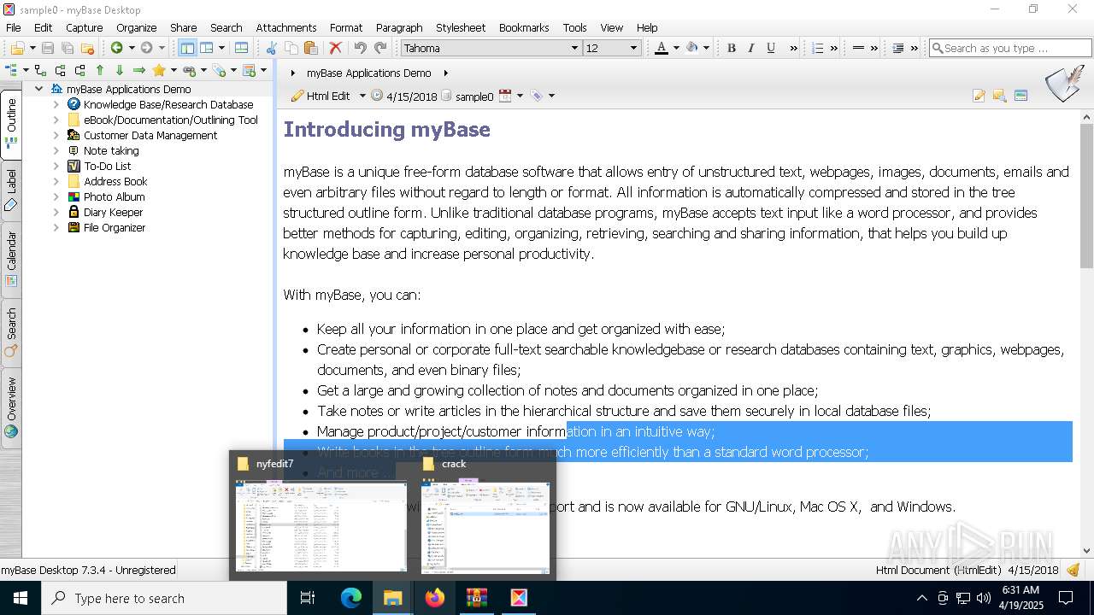Image resolution: width=1094 pixels, height=615 pixels.
Task: Click the font color A swatch
Action: point(661,48)
